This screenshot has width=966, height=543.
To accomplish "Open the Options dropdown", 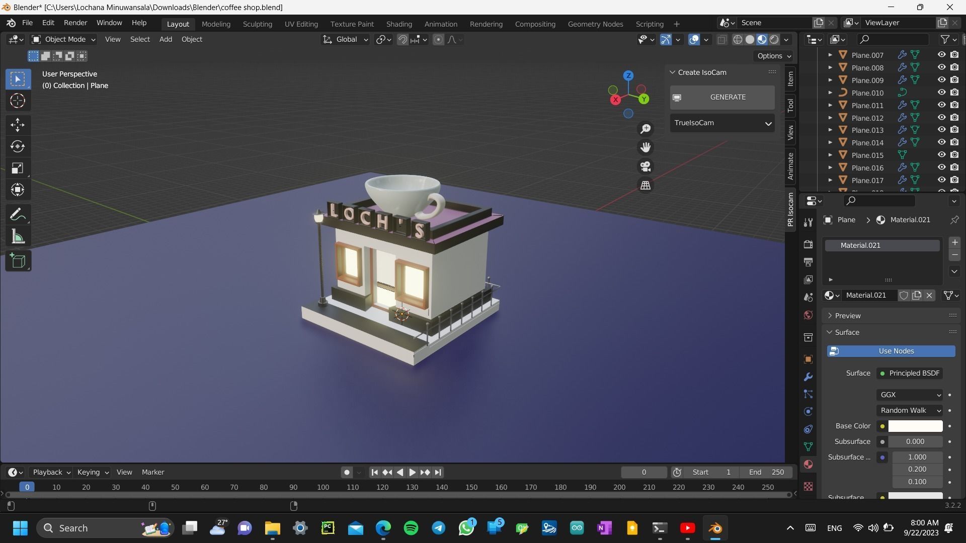I will [x=774, y=56].
